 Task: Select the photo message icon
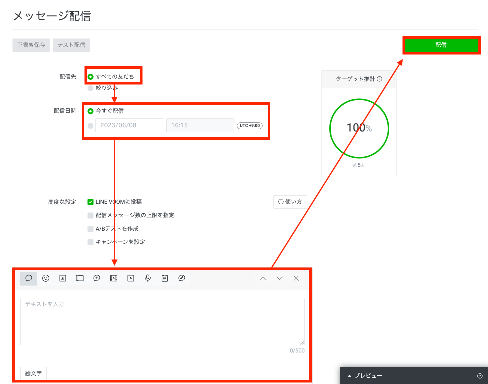[63, 278]
